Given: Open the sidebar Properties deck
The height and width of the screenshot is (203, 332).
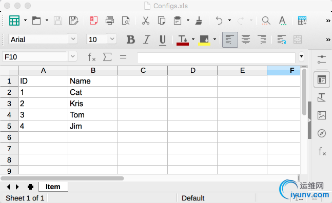Looking at the screenshot, I should 322,80.
